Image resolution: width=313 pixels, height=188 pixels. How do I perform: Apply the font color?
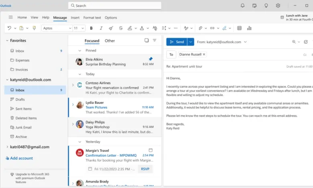pos(142,28)
